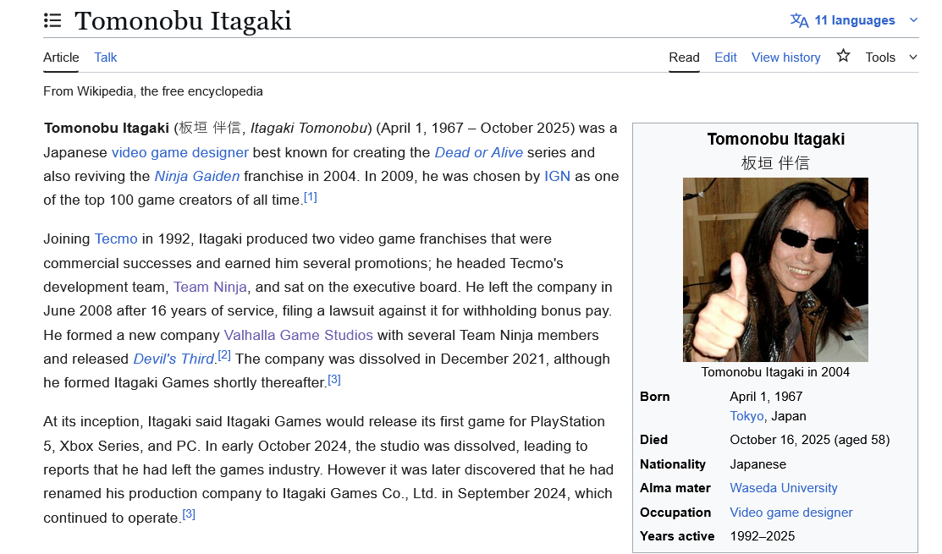Open Video game designer link in infobox
The width and height of the screenshot is (942, 554).
[x=791, y=513]
